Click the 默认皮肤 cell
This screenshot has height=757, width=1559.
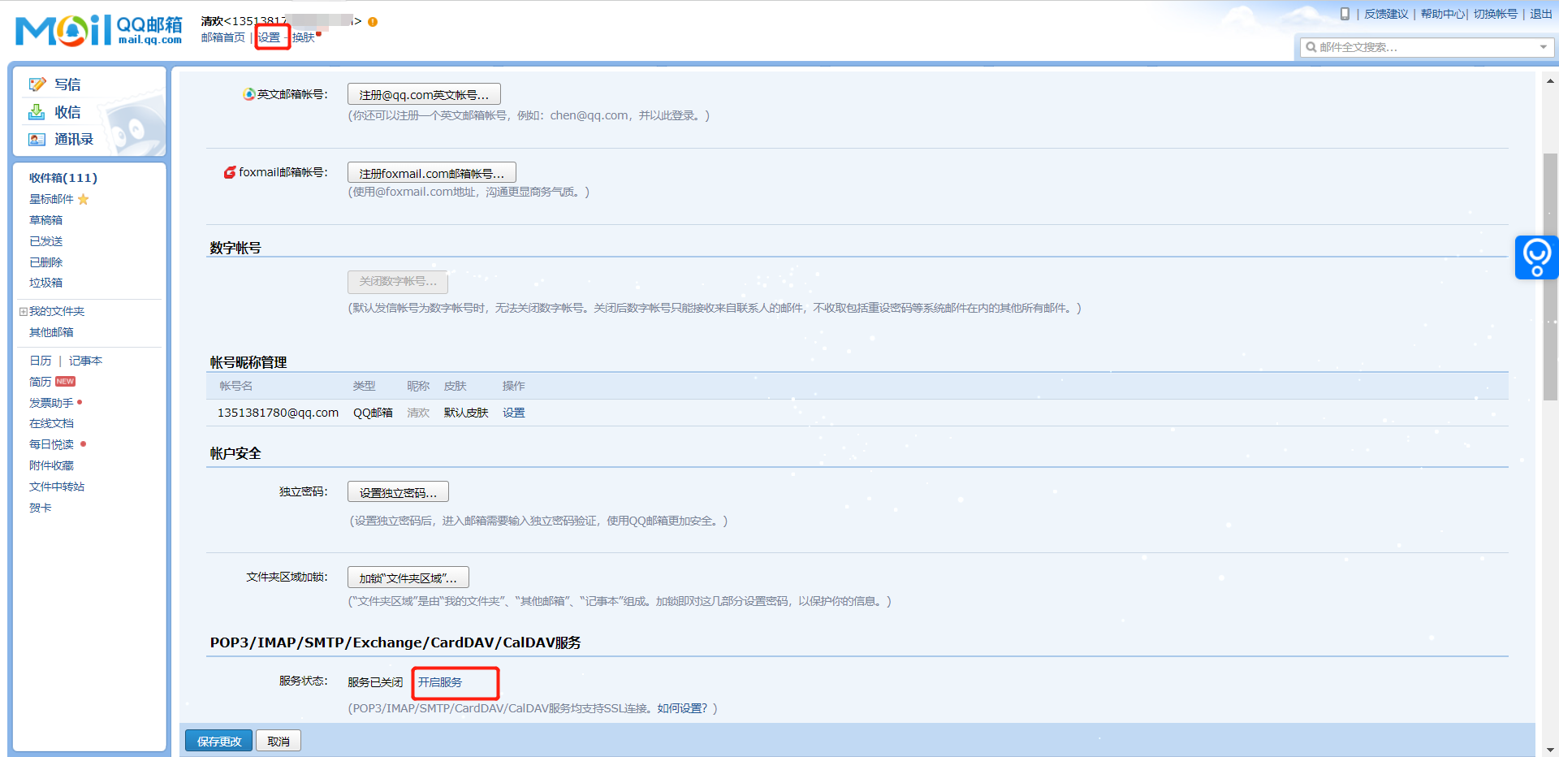tap(466, 413)
